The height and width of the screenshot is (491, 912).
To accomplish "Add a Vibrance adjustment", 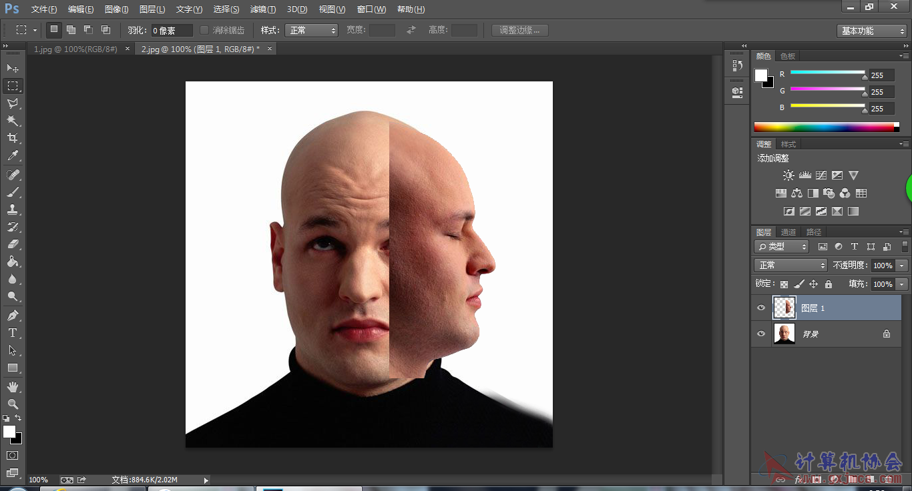I will [853, 175].
